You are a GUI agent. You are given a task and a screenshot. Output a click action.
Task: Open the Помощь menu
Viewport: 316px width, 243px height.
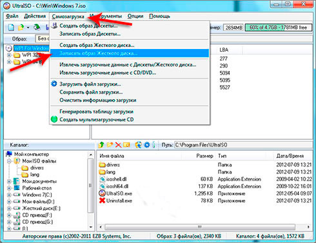pos(159,16)
